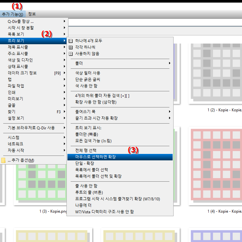Screen dimensions: 242x242
Task: Toggle '확장 사용 안 함 (삼각형)'
Action: coord(120,102)
